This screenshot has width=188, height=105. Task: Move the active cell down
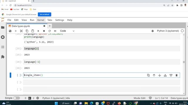pyautogui.click(x=160, y=75)
